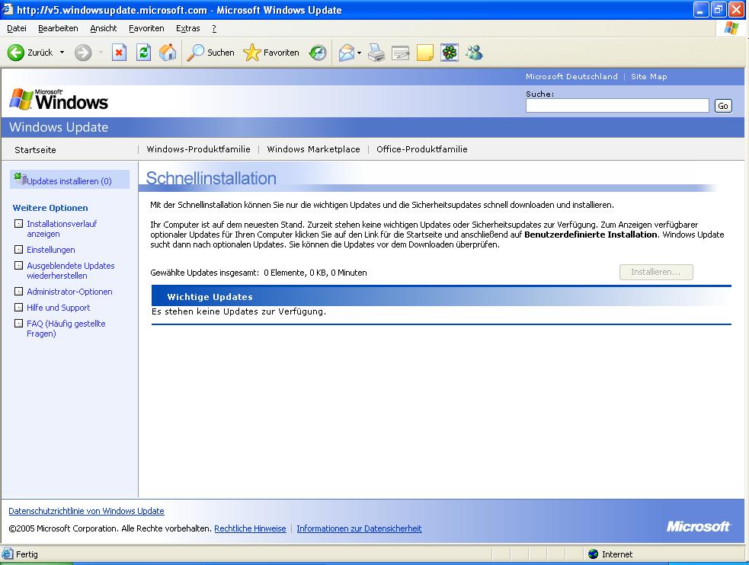Click the yellow note toolbar icon
Screen dimensions: 749x565
pyautogui.click(x=424, y=53)
